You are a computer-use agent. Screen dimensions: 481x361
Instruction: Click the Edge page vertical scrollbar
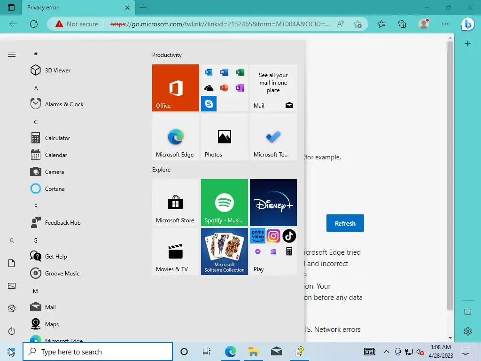point(450,176)
